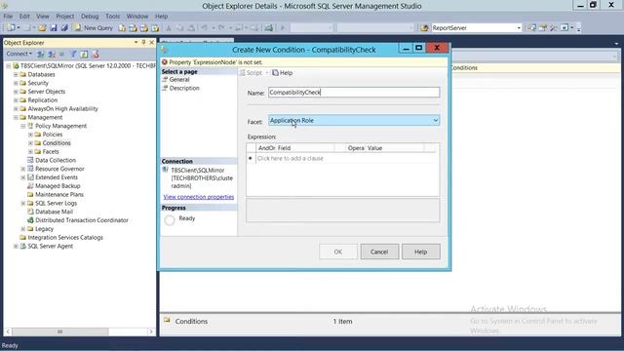
Task: Open the Debug menu
Action: pos(90,17)
